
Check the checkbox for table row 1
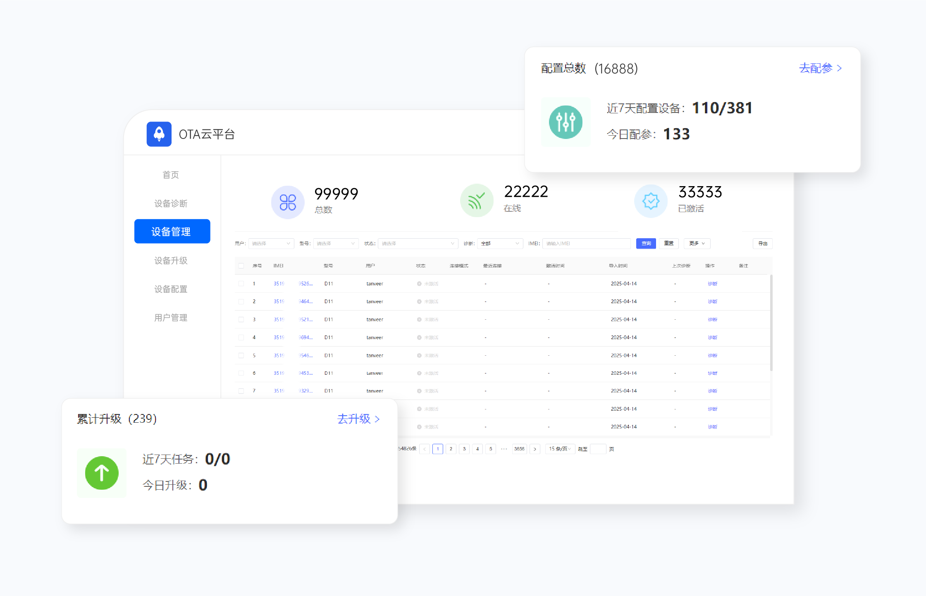coord(241,283)
